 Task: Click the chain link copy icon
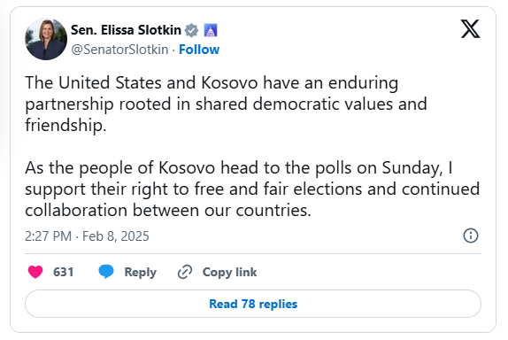point(185,272)
